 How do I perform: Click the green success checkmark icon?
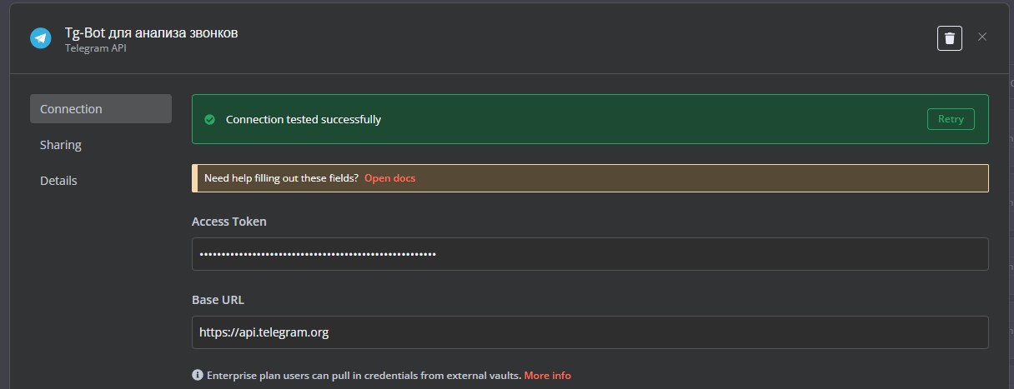pos(210,119)
